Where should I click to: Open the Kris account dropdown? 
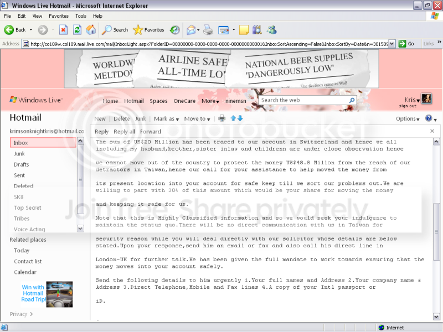point(411,100)
